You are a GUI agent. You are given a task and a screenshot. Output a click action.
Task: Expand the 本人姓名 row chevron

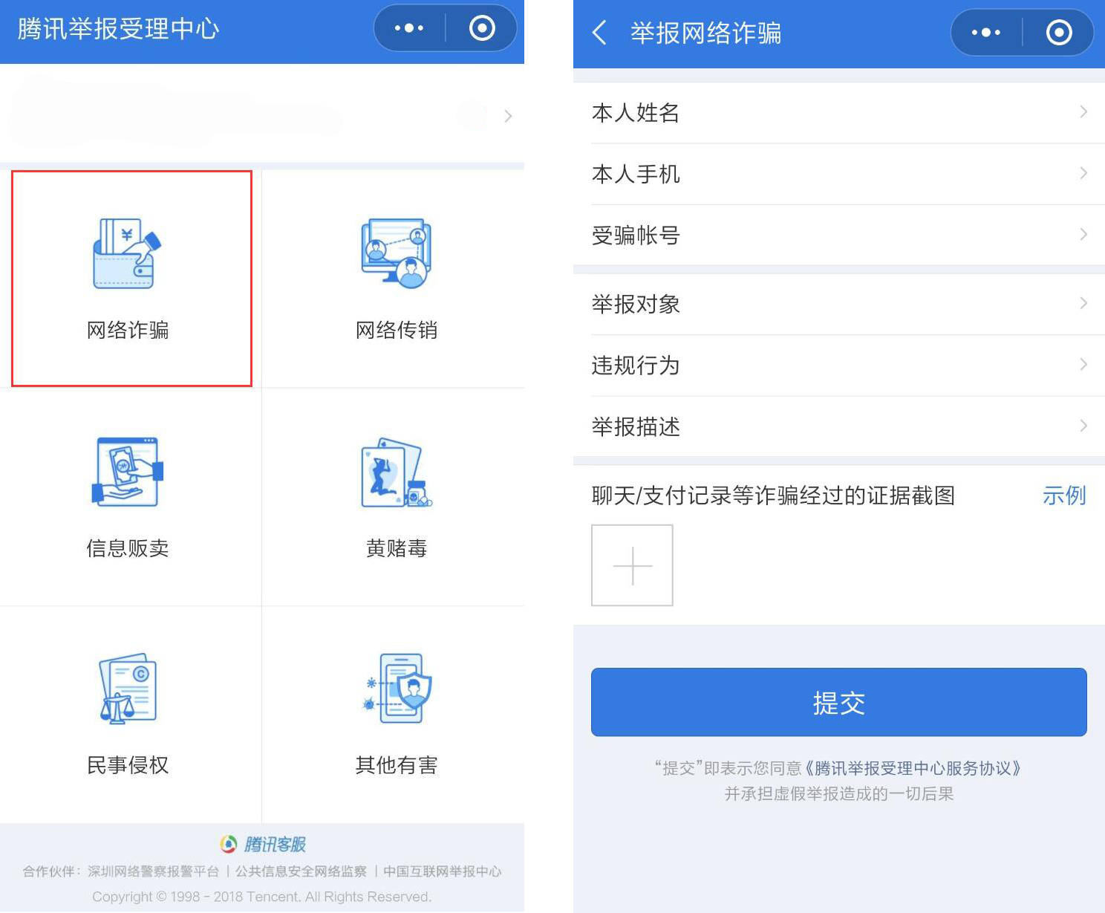click(1083, 112)
